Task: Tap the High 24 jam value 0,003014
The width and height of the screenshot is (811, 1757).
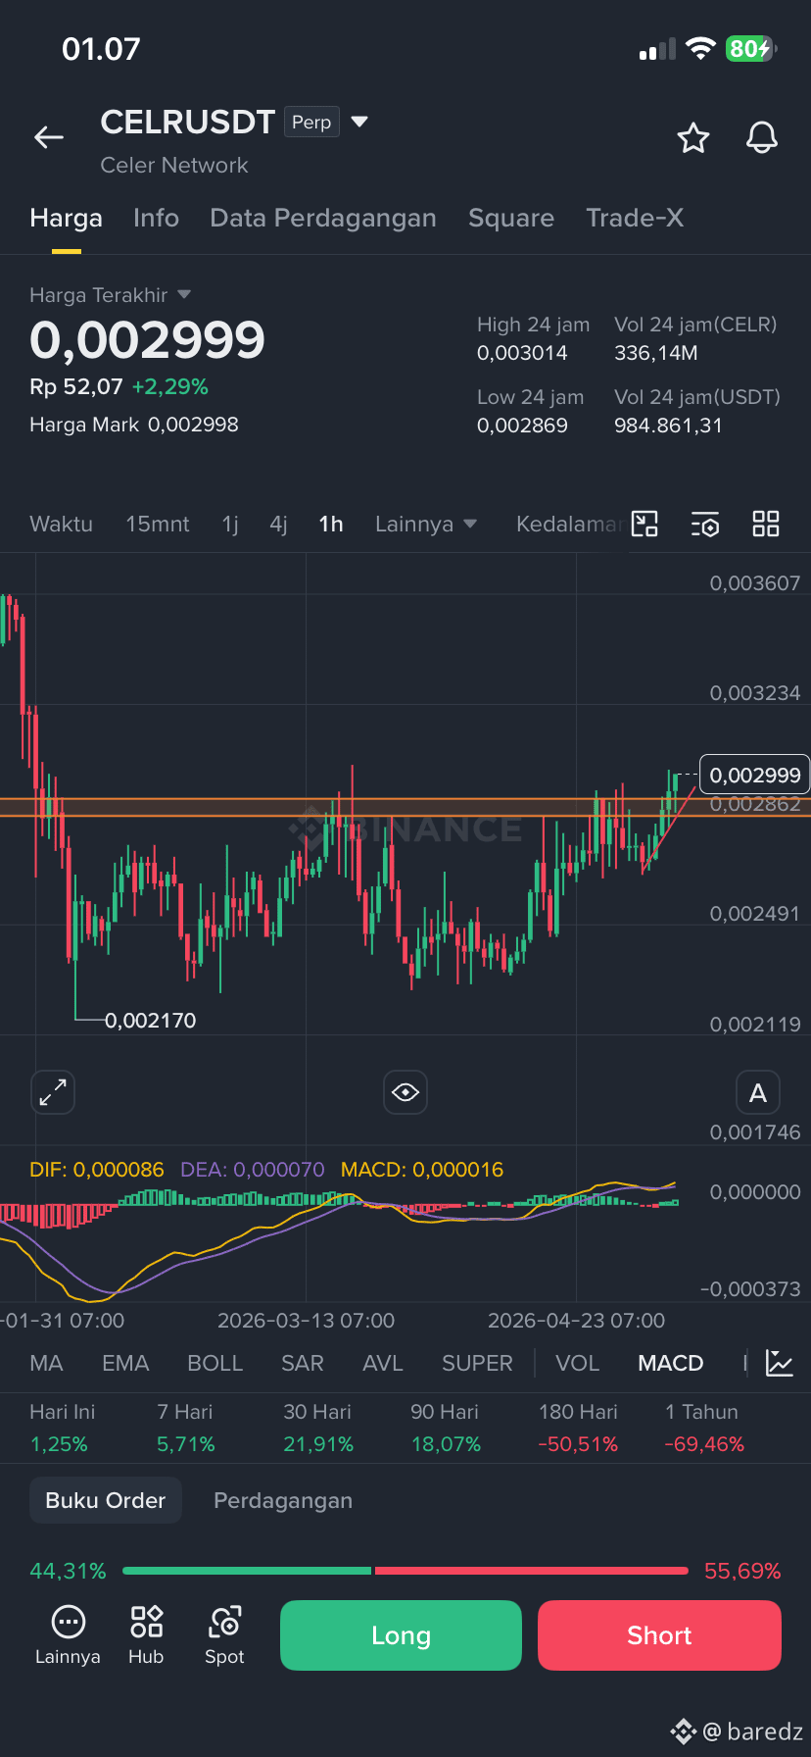Action: (x=522, y=353)
